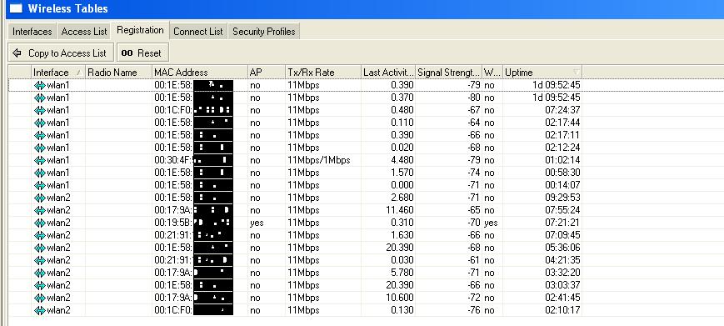Sort by the AP column header
This screenshot has height=326, width=724.
(x=267, y=73)
